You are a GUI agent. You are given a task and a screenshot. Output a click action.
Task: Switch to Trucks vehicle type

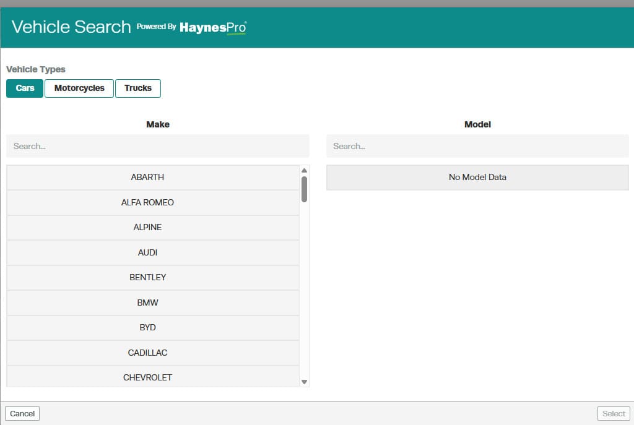point(138,88)
